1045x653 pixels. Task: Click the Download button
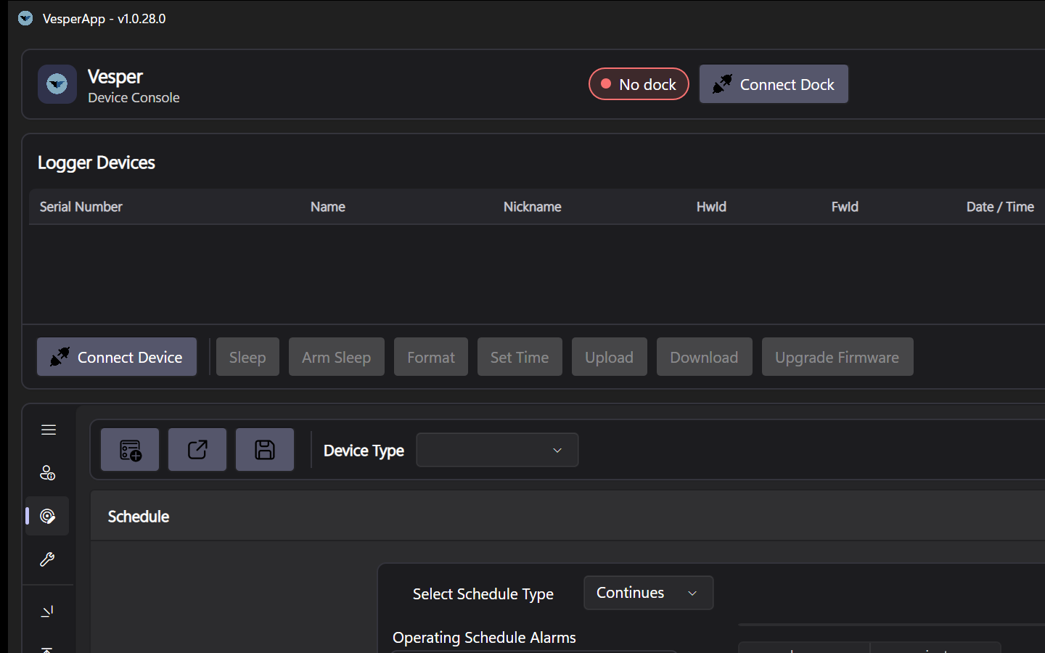coord(704,357)
